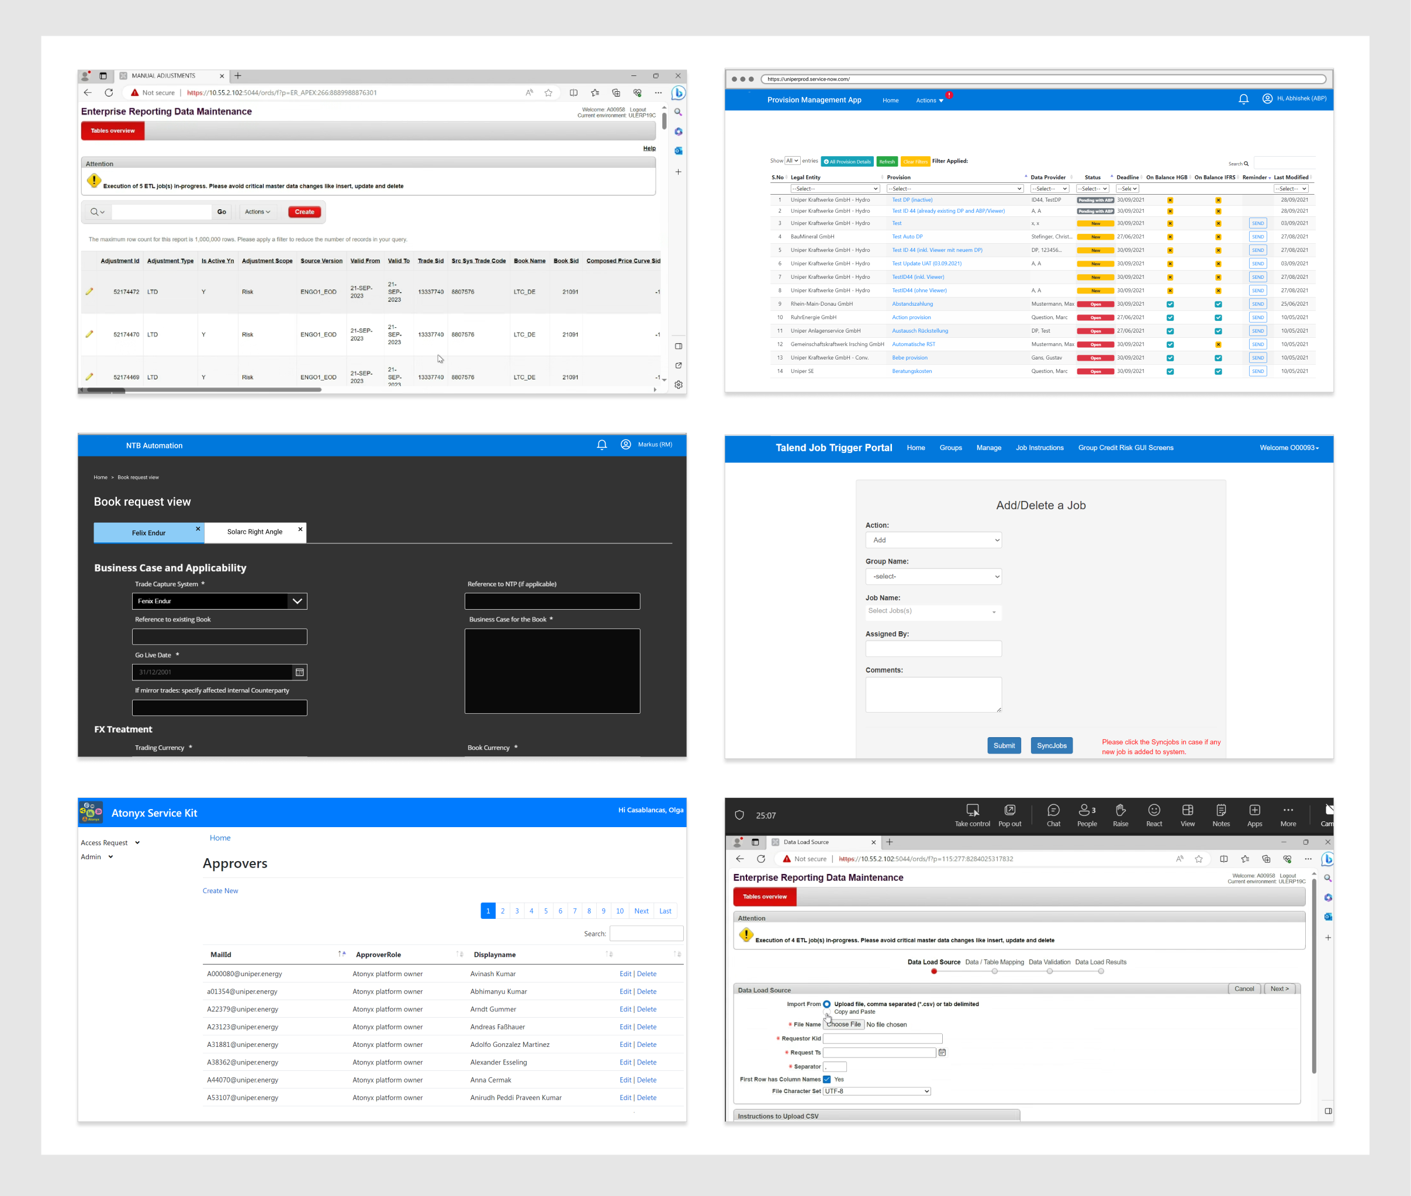Image resolution: width=1411 pixels, height=1196 pixels.
Task: Click the Raise hand icon in Teams toolbar
Action: [1120, 810]
